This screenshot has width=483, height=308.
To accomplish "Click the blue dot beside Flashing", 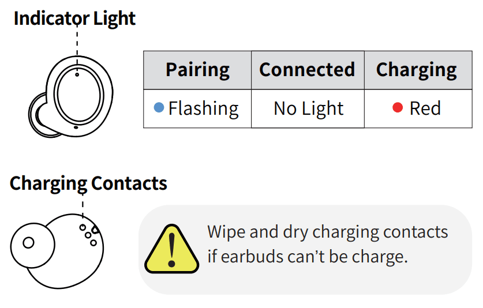I will (x=159, y=108).
